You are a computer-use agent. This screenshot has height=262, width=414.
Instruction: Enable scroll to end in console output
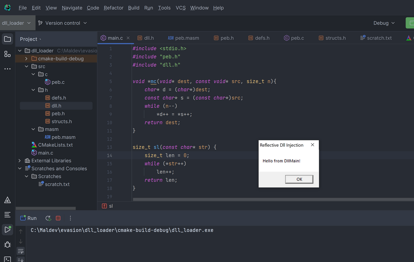(x=21, y=260)
